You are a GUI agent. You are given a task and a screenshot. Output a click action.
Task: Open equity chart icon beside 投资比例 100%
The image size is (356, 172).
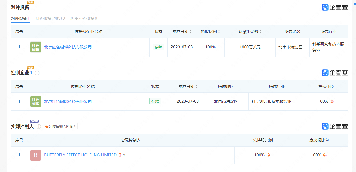point(332,101)
